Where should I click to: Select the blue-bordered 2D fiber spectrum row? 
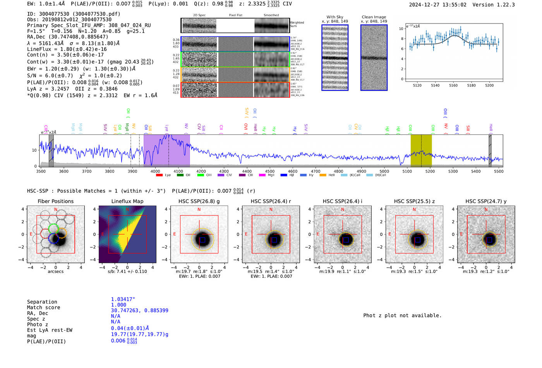[235, 44]
